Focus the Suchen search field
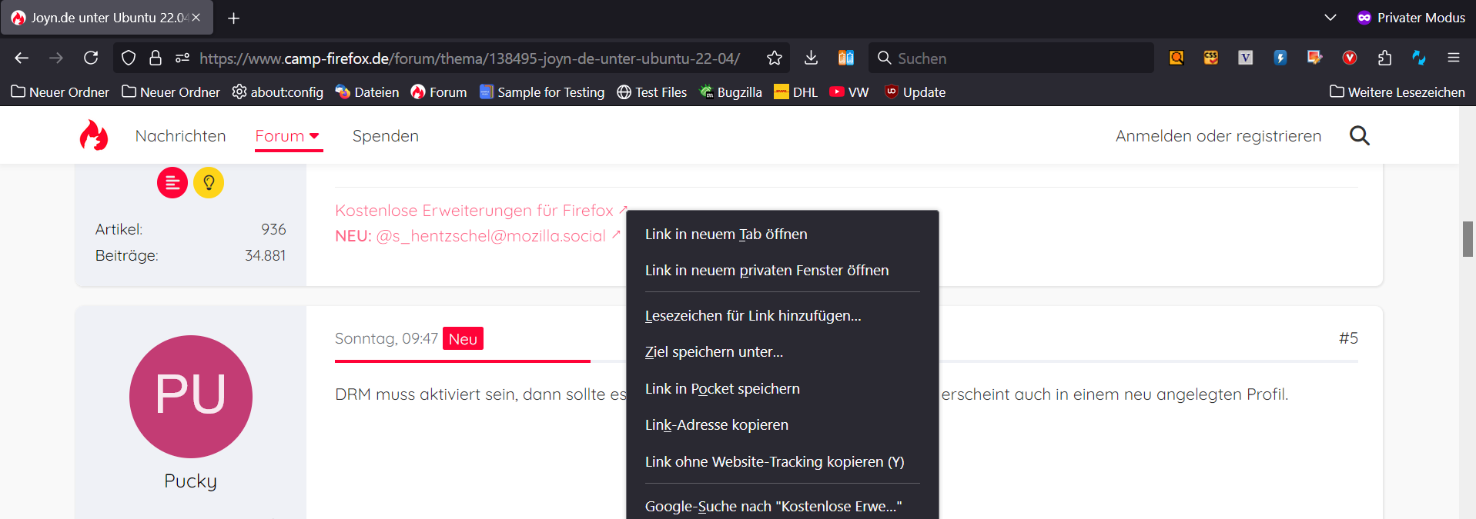The height and width of the screenshot is (519, 1476). click(1012, 58)
